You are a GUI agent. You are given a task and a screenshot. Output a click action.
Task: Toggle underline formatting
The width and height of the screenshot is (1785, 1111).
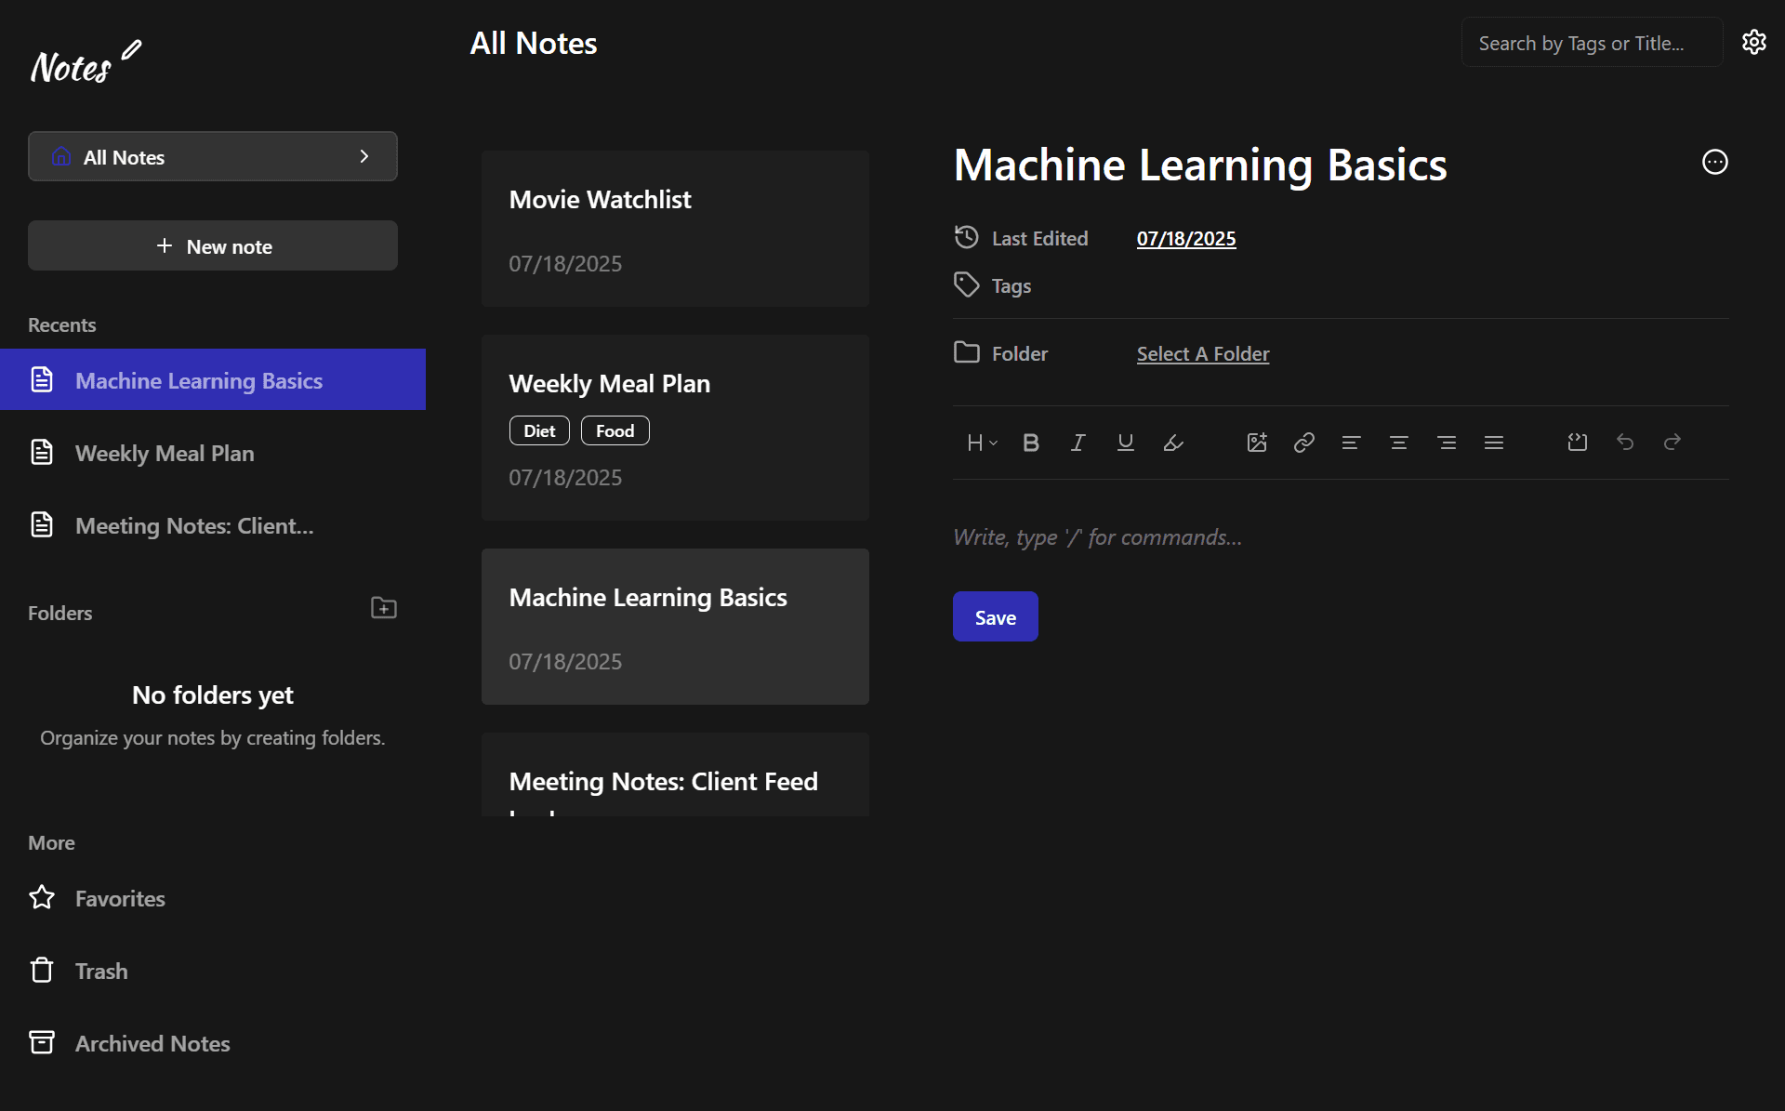(x=1125, y=443)
